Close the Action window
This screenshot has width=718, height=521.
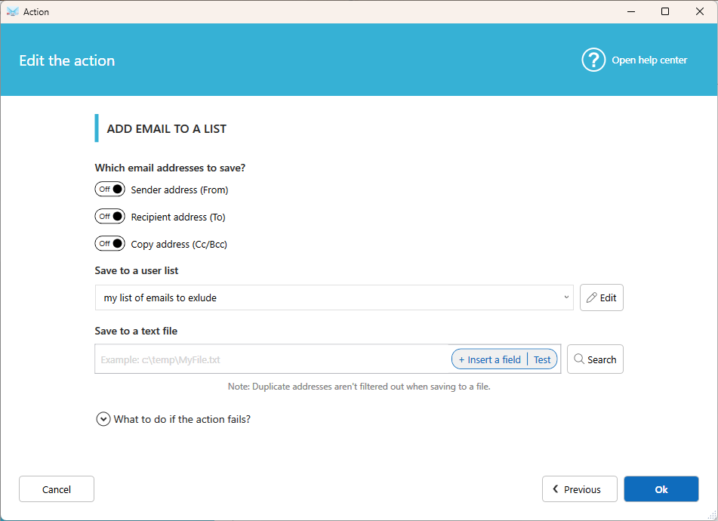tap(700, 11)
